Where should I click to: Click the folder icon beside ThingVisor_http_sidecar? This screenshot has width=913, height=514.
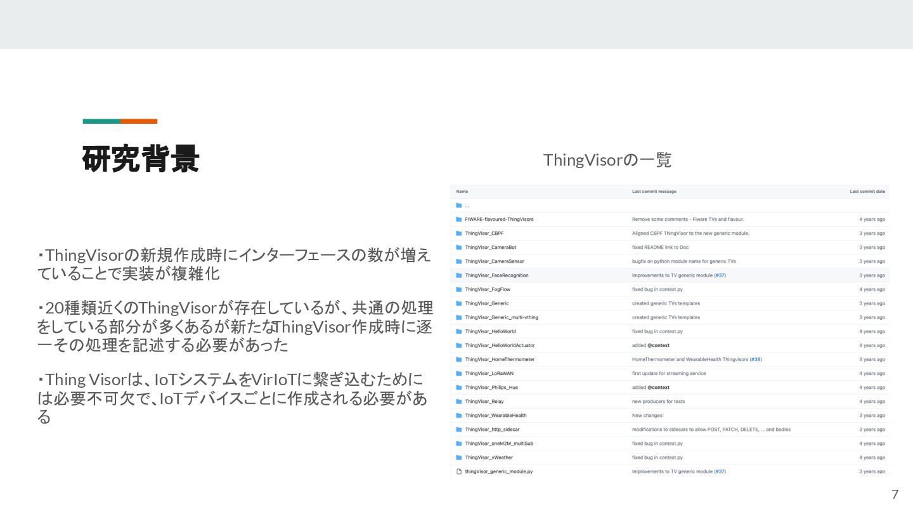tap(458, 429)
